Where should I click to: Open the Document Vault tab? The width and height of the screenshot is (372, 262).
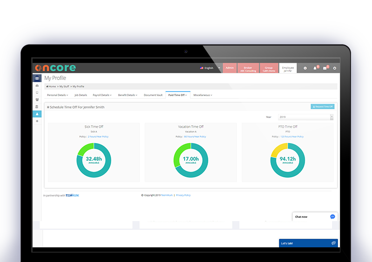(x=153, y=95)
